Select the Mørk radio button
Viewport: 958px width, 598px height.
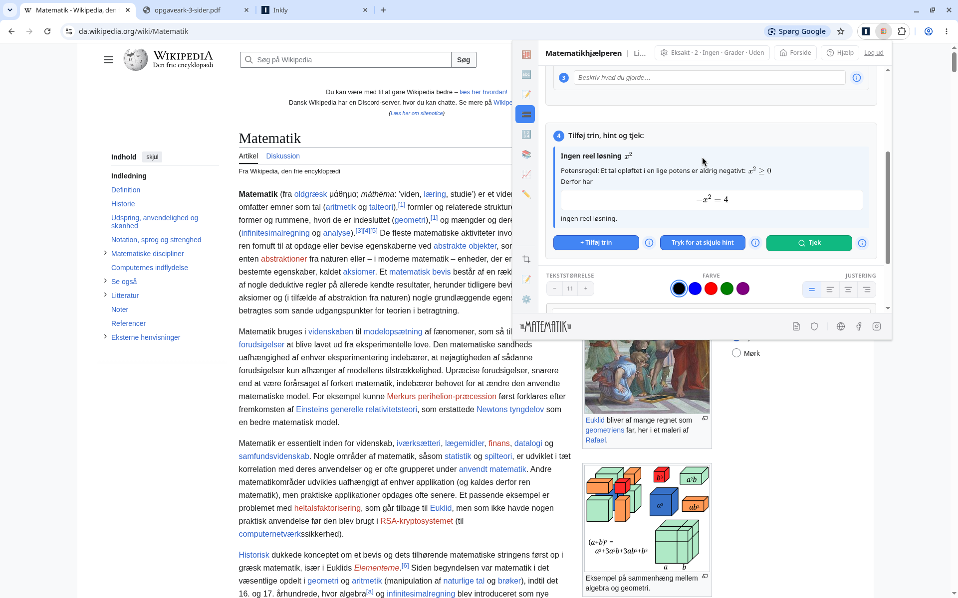(x=736, y=353)
